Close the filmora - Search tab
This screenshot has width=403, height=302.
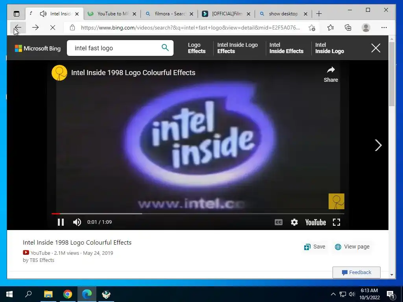[191, 14]
